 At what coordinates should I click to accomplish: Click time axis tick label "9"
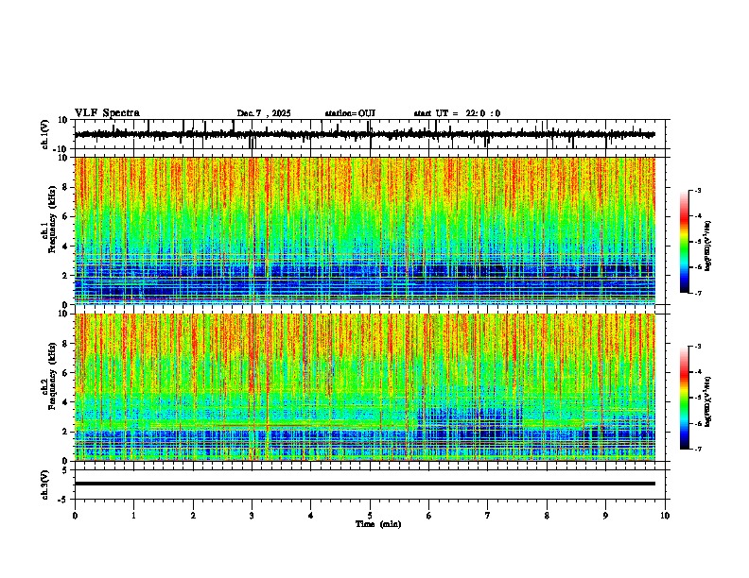tap(605, 516)
